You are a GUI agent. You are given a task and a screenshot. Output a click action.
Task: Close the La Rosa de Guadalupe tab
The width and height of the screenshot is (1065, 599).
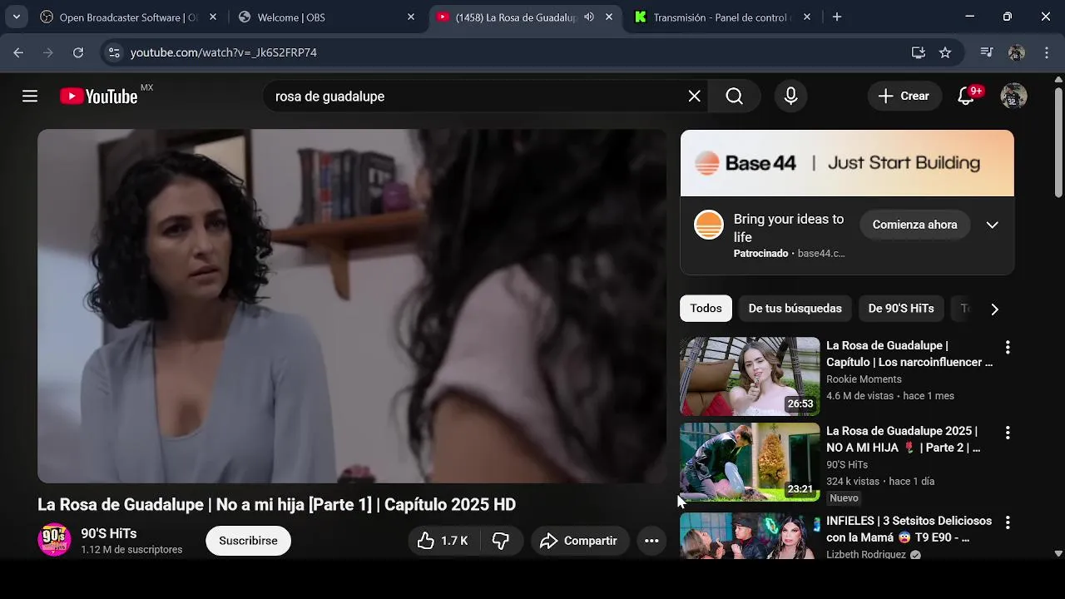click(x=609, y=17)
